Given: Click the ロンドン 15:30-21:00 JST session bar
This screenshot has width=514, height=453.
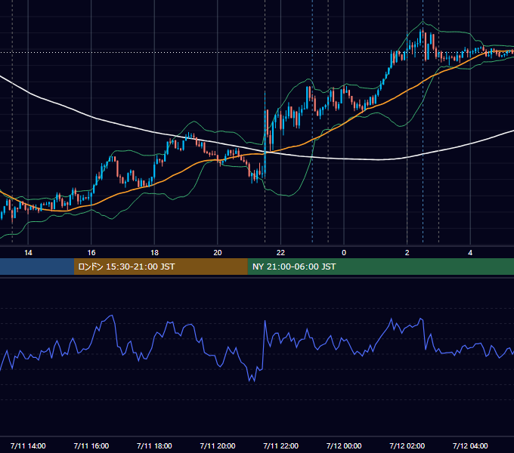Looking at the screenshot, I should [x=160, y=267].
